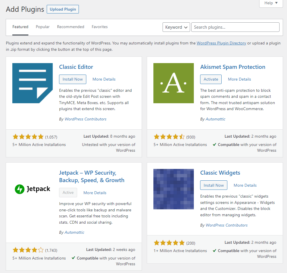The width and height of the screenshot is (287, 273).
Task: Open WordPress Contributors link on Classic Widgets card
Action: pyautogui.click(x=227, y=225)
